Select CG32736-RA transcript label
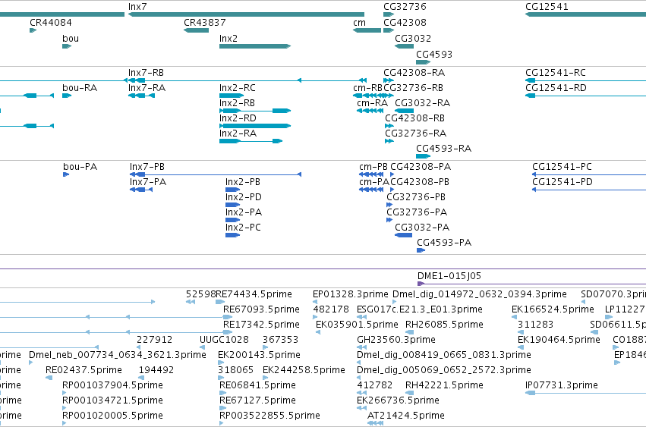Screen dimensions: 646x427 (x=416, y=133)
